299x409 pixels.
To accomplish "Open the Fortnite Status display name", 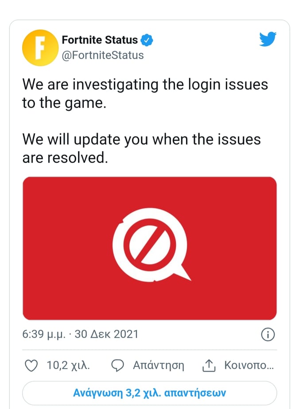I will [100, 40].
